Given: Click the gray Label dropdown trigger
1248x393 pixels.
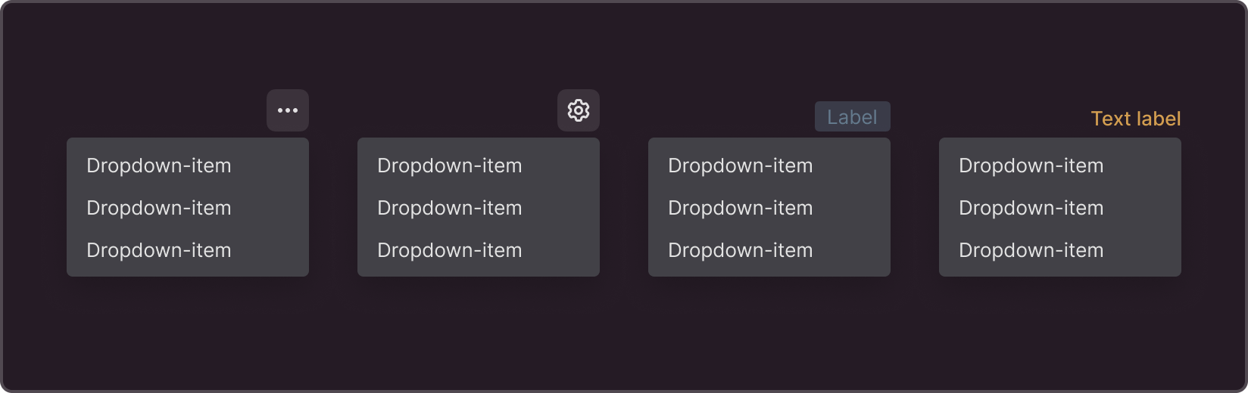Looking at the screenshot, I should click(x=853, y=116).
